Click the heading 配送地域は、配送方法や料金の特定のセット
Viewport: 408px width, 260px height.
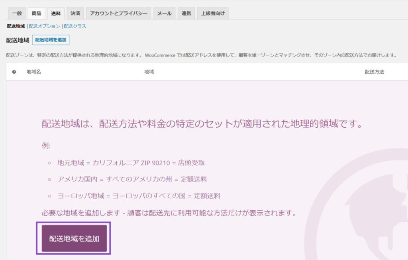pyautogui.click(x=202, y=124)
